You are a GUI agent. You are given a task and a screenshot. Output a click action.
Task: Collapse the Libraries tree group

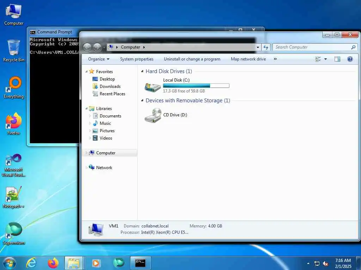coord(86,108)
